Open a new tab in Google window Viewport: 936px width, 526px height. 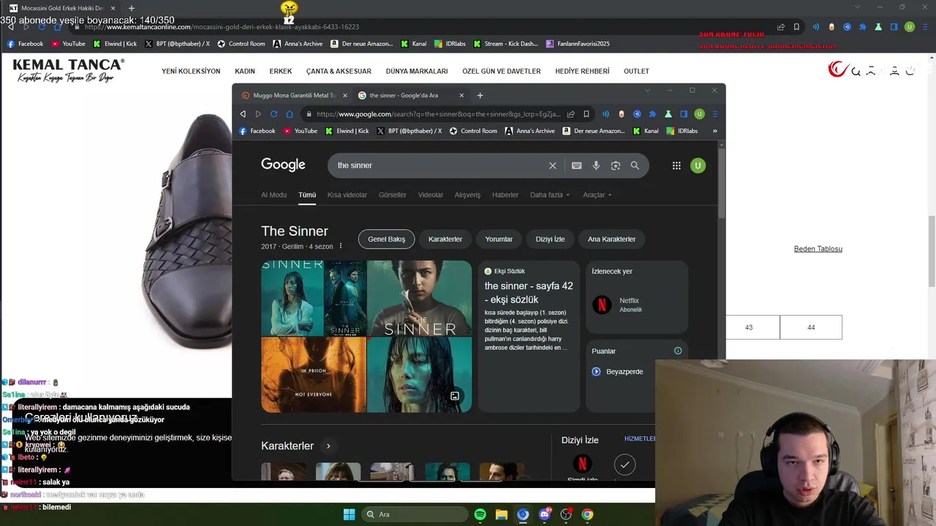coord(480,95)
